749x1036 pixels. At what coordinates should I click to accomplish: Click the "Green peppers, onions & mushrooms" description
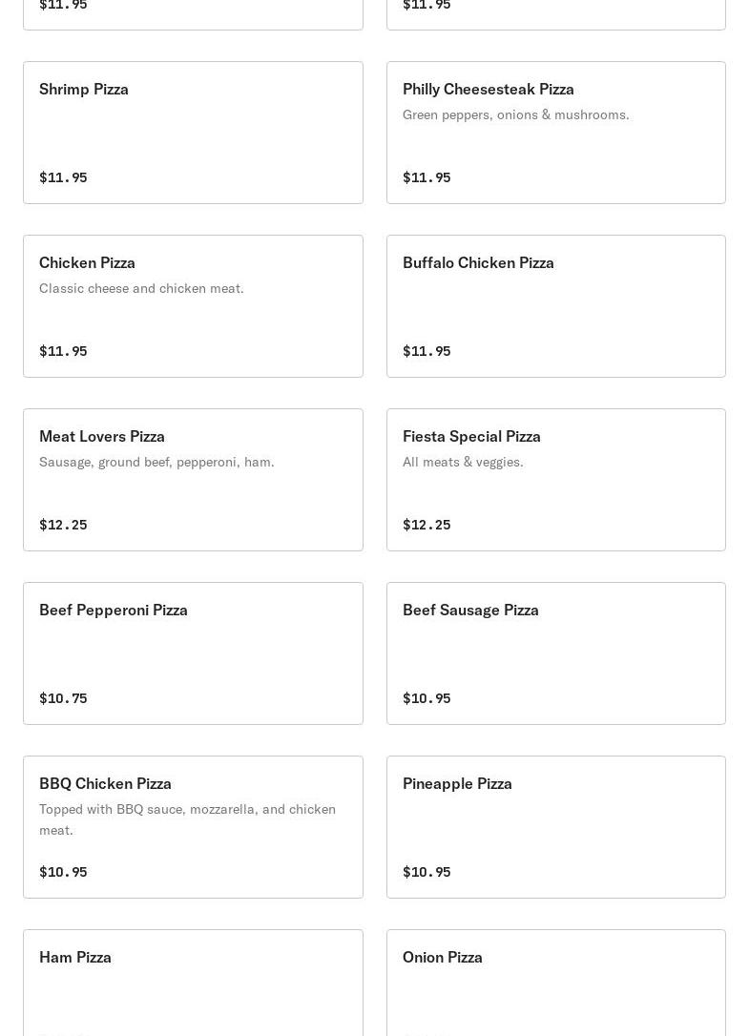(515, 114)
